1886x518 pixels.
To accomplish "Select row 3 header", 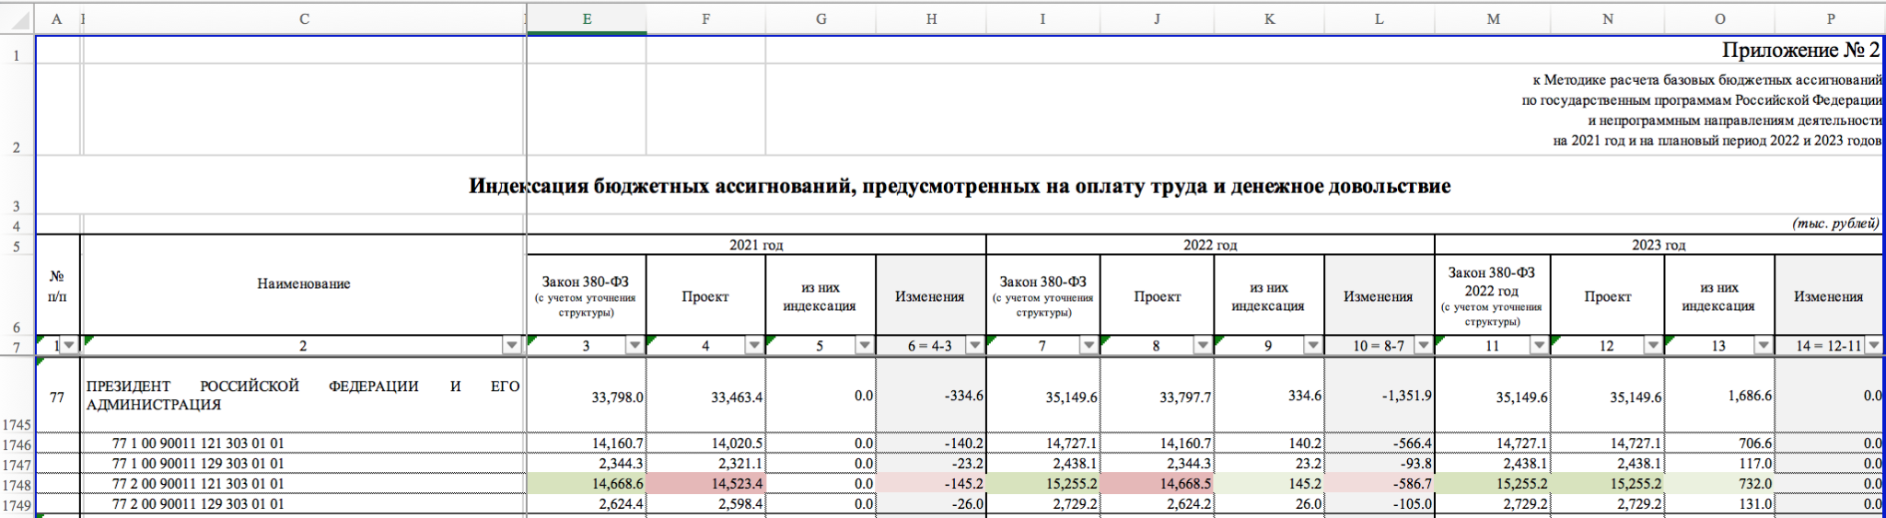I will (x=17, y=186).
